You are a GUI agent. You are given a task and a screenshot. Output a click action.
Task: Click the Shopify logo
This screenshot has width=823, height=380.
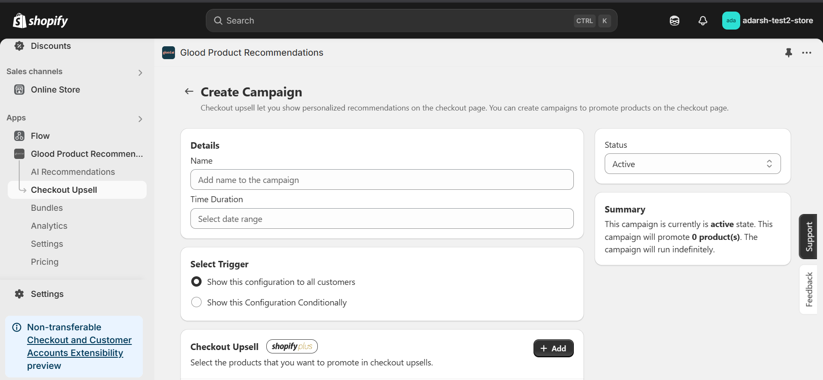[40, 21]
